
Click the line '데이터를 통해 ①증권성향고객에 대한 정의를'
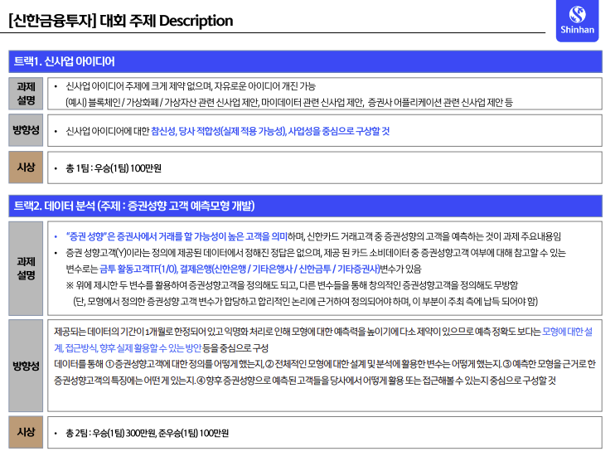coord(325,365)
